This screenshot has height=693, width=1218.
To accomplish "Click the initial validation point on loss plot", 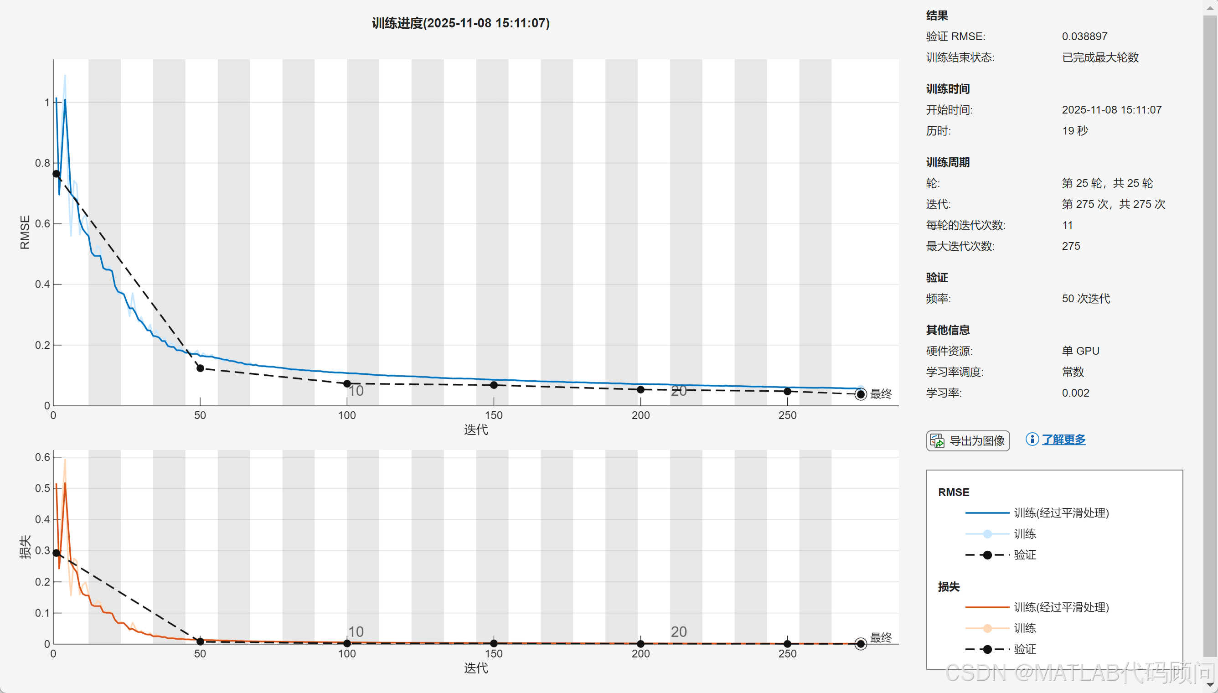I will (x=56, y=553).
